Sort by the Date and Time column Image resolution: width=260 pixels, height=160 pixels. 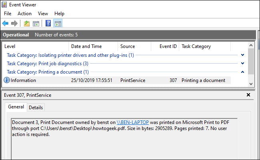[x=86, y=46]
